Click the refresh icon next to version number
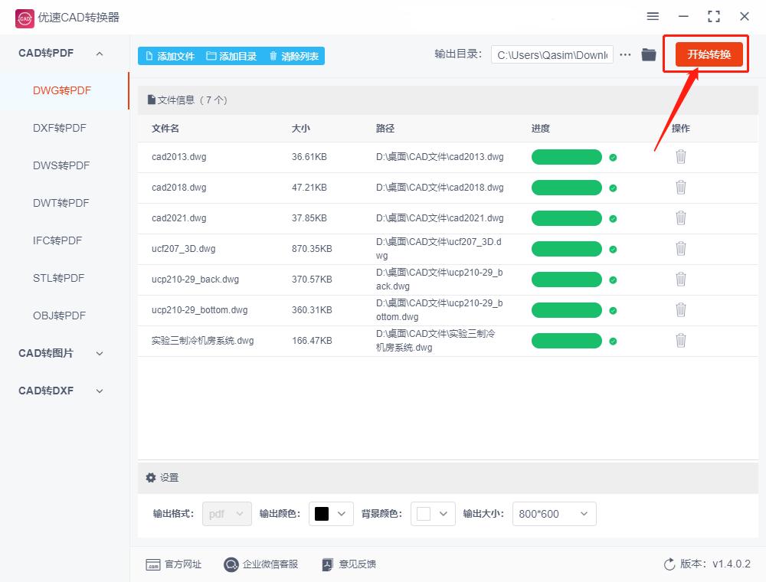 coord(667,564)
